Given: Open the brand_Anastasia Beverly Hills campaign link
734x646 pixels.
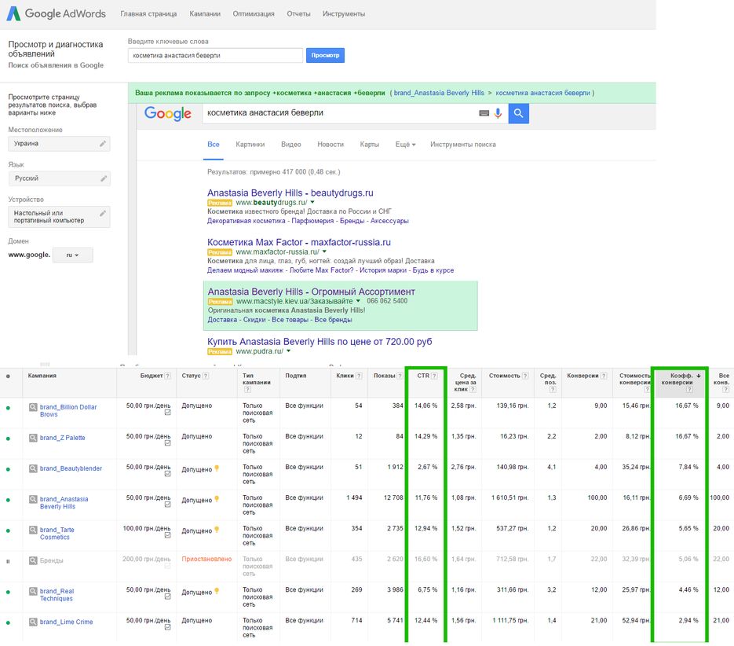Looking at the screenshot, I should 64,502.
